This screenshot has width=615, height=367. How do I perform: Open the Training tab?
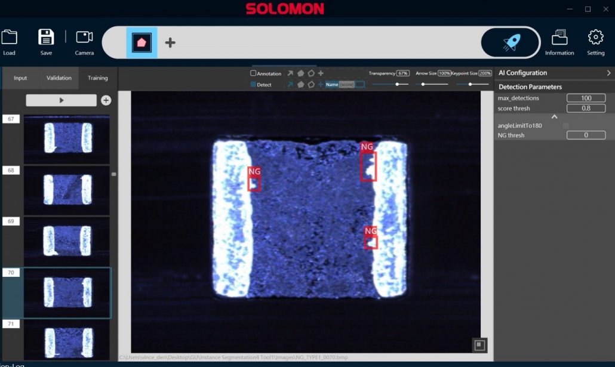point(97,78)
